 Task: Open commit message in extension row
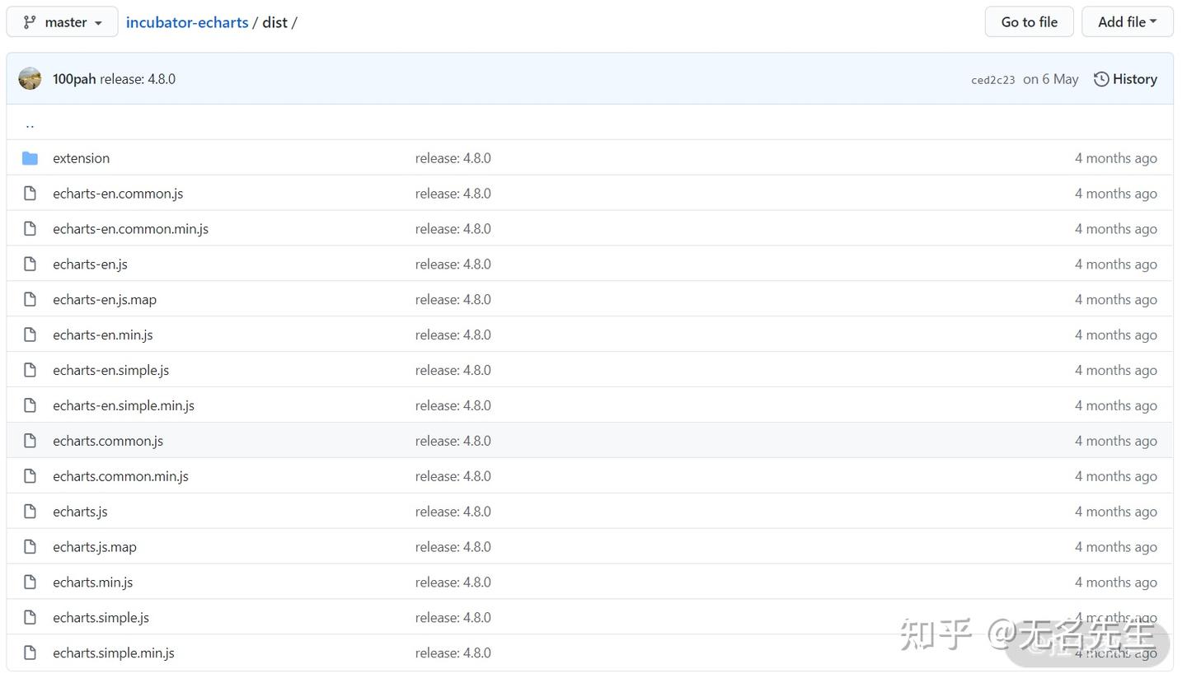click(x=453, y=158)
